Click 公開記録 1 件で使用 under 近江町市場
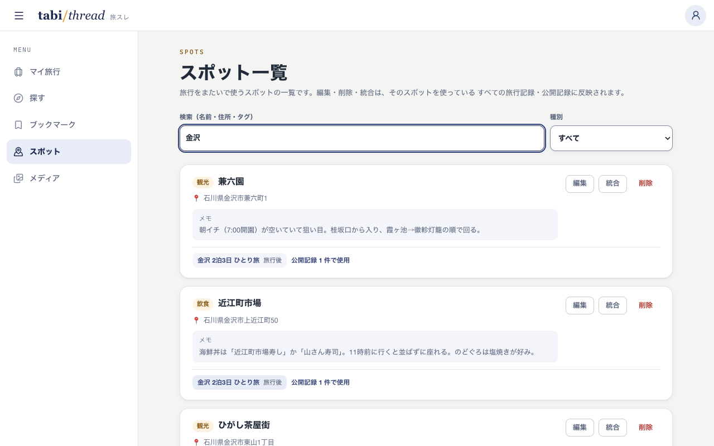Screen dimensions: 714x446 (x=320, y=382)
